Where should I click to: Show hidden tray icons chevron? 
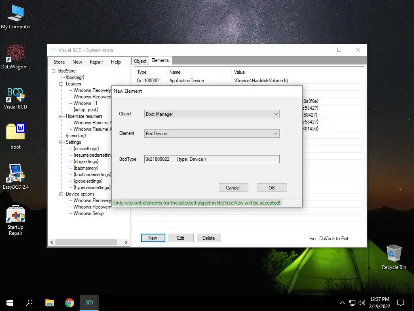pos(342,303)
